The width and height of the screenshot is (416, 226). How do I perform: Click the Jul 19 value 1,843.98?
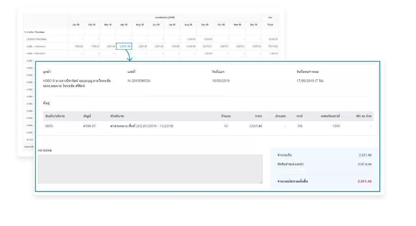(175, 47)
